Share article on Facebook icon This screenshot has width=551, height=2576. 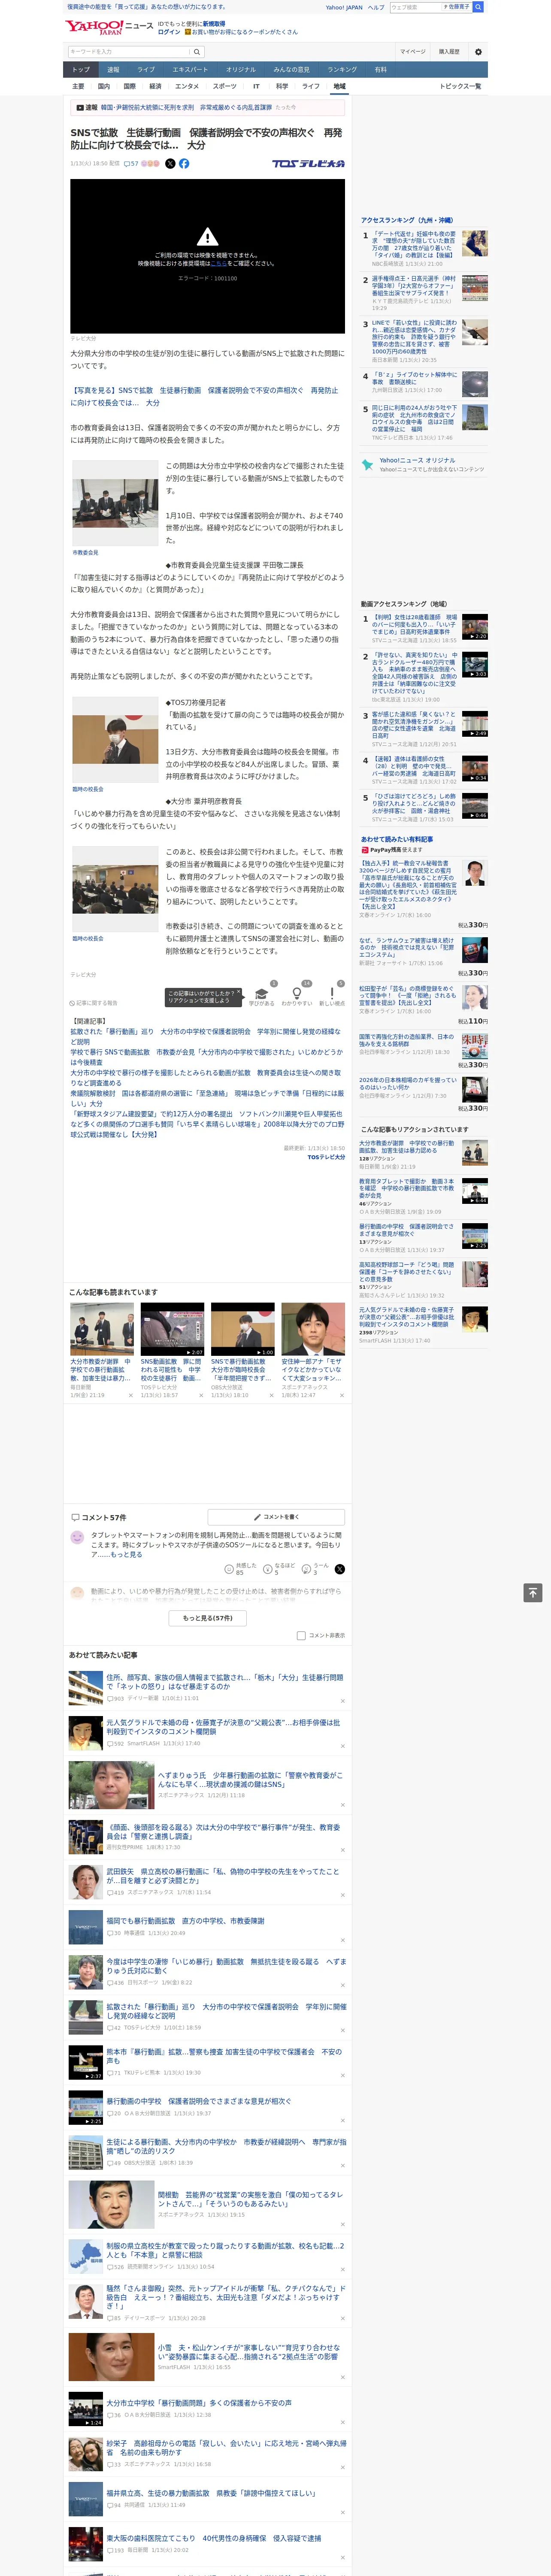click(x=184, y=163)
